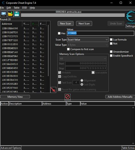Toggle the Unrandomizer checkbox
The height and width of the screenshot is (150, 135).
tap(111, 52)
